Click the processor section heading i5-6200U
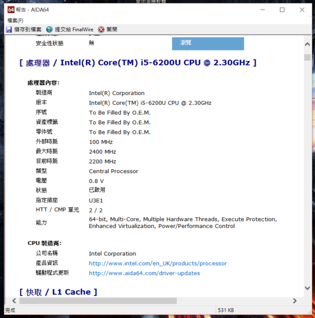Screen dimensions: 315x318 click(138, 63)
